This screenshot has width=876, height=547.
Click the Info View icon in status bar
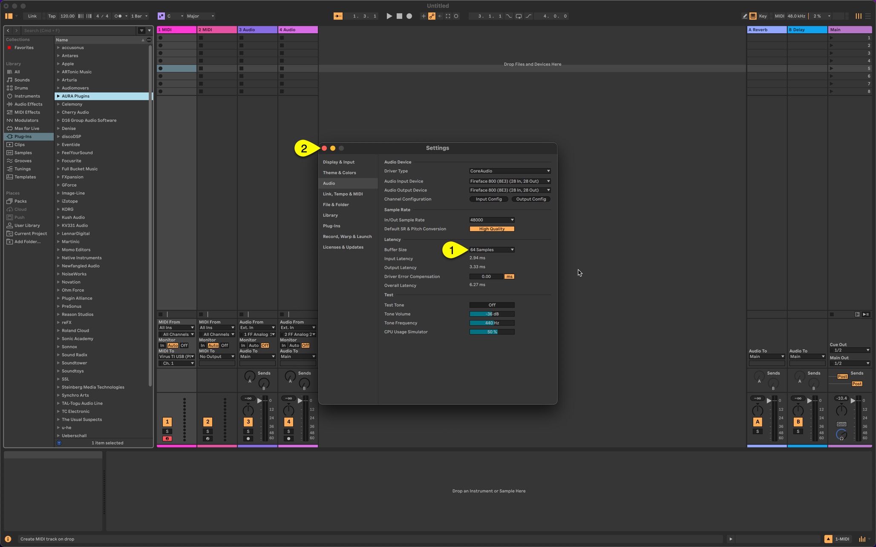8,539
